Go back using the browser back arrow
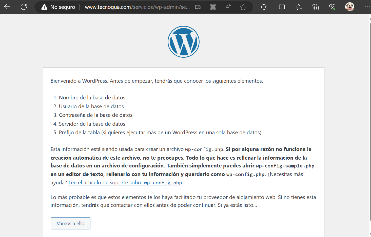 7,7
